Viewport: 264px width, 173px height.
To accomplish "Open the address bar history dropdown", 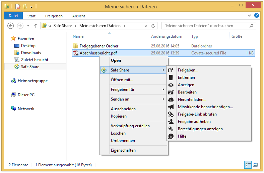I will [146, 26].
